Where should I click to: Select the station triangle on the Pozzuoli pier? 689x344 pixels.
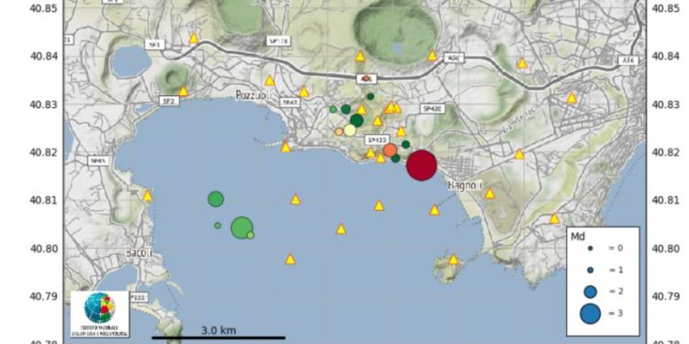tap(286, 147)
